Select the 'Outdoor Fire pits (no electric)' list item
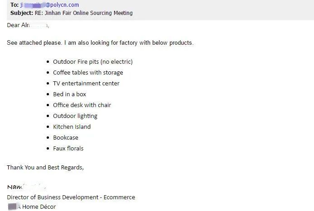The image size is (314, 211). 93,62
